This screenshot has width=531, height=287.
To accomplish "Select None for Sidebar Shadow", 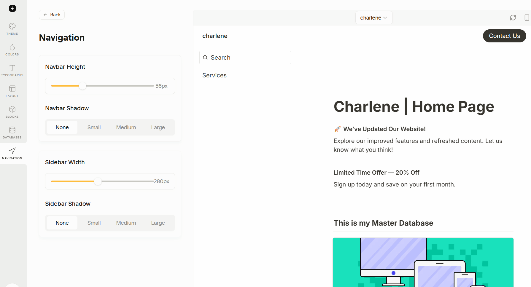I will [62, 223].
